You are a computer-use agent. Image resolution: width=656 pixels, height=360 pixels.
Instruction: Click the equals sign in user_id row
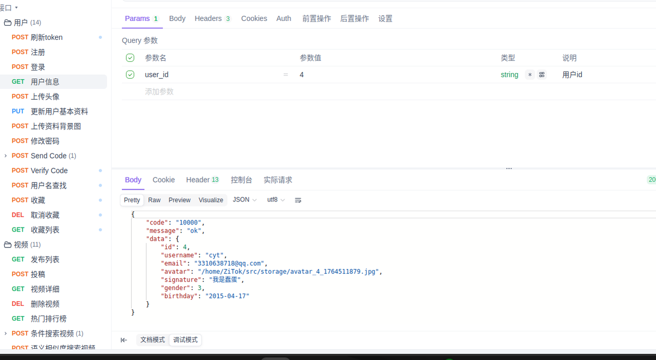[x=285, y=75]
